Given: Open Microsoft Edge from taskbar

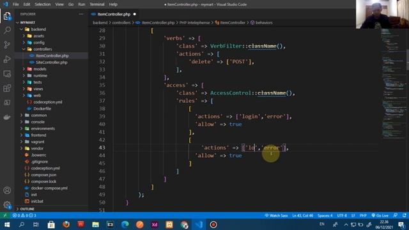Looking at the screenshot, I should click(125, 224).
